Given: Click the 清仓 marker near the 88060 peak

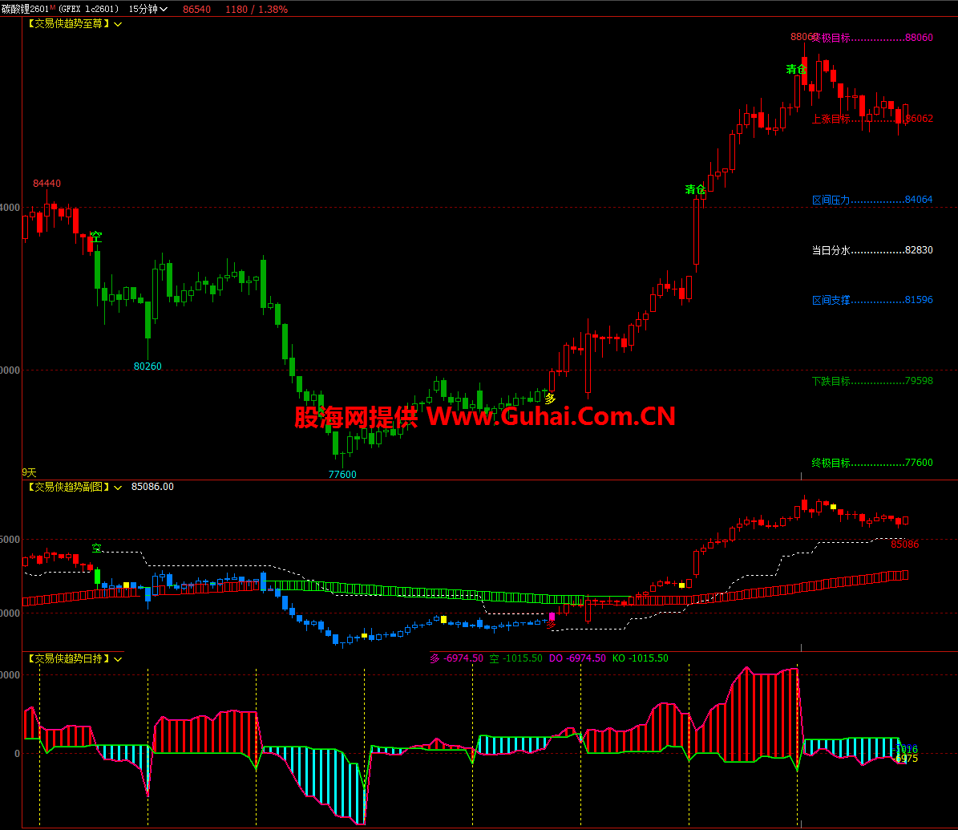Looking at the screenshot, I should point(796,69).
